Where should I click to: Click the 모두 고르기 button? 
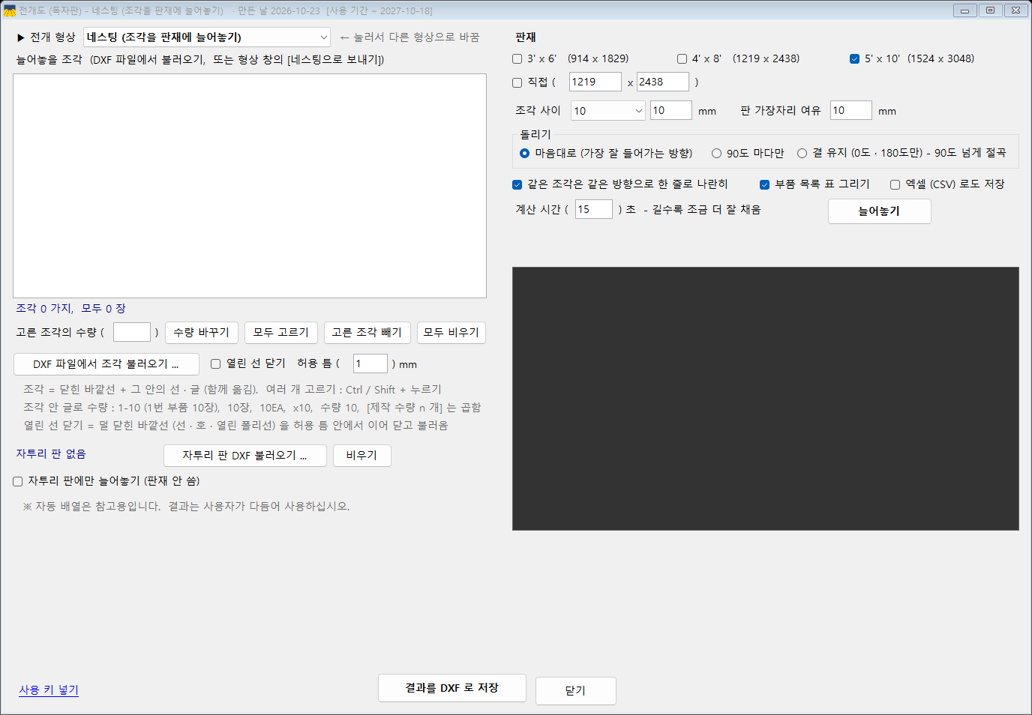(281, 333)
